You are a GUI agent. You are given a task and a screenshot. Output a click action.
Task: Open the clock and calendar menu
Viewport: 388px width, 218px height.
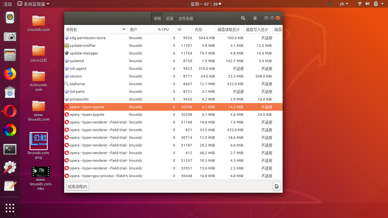coord(206,4)
